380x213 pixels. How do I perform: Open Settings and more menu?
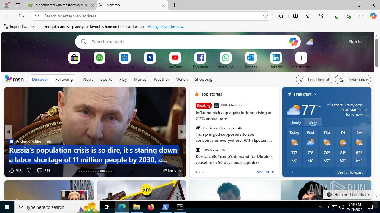click(361, 16)
